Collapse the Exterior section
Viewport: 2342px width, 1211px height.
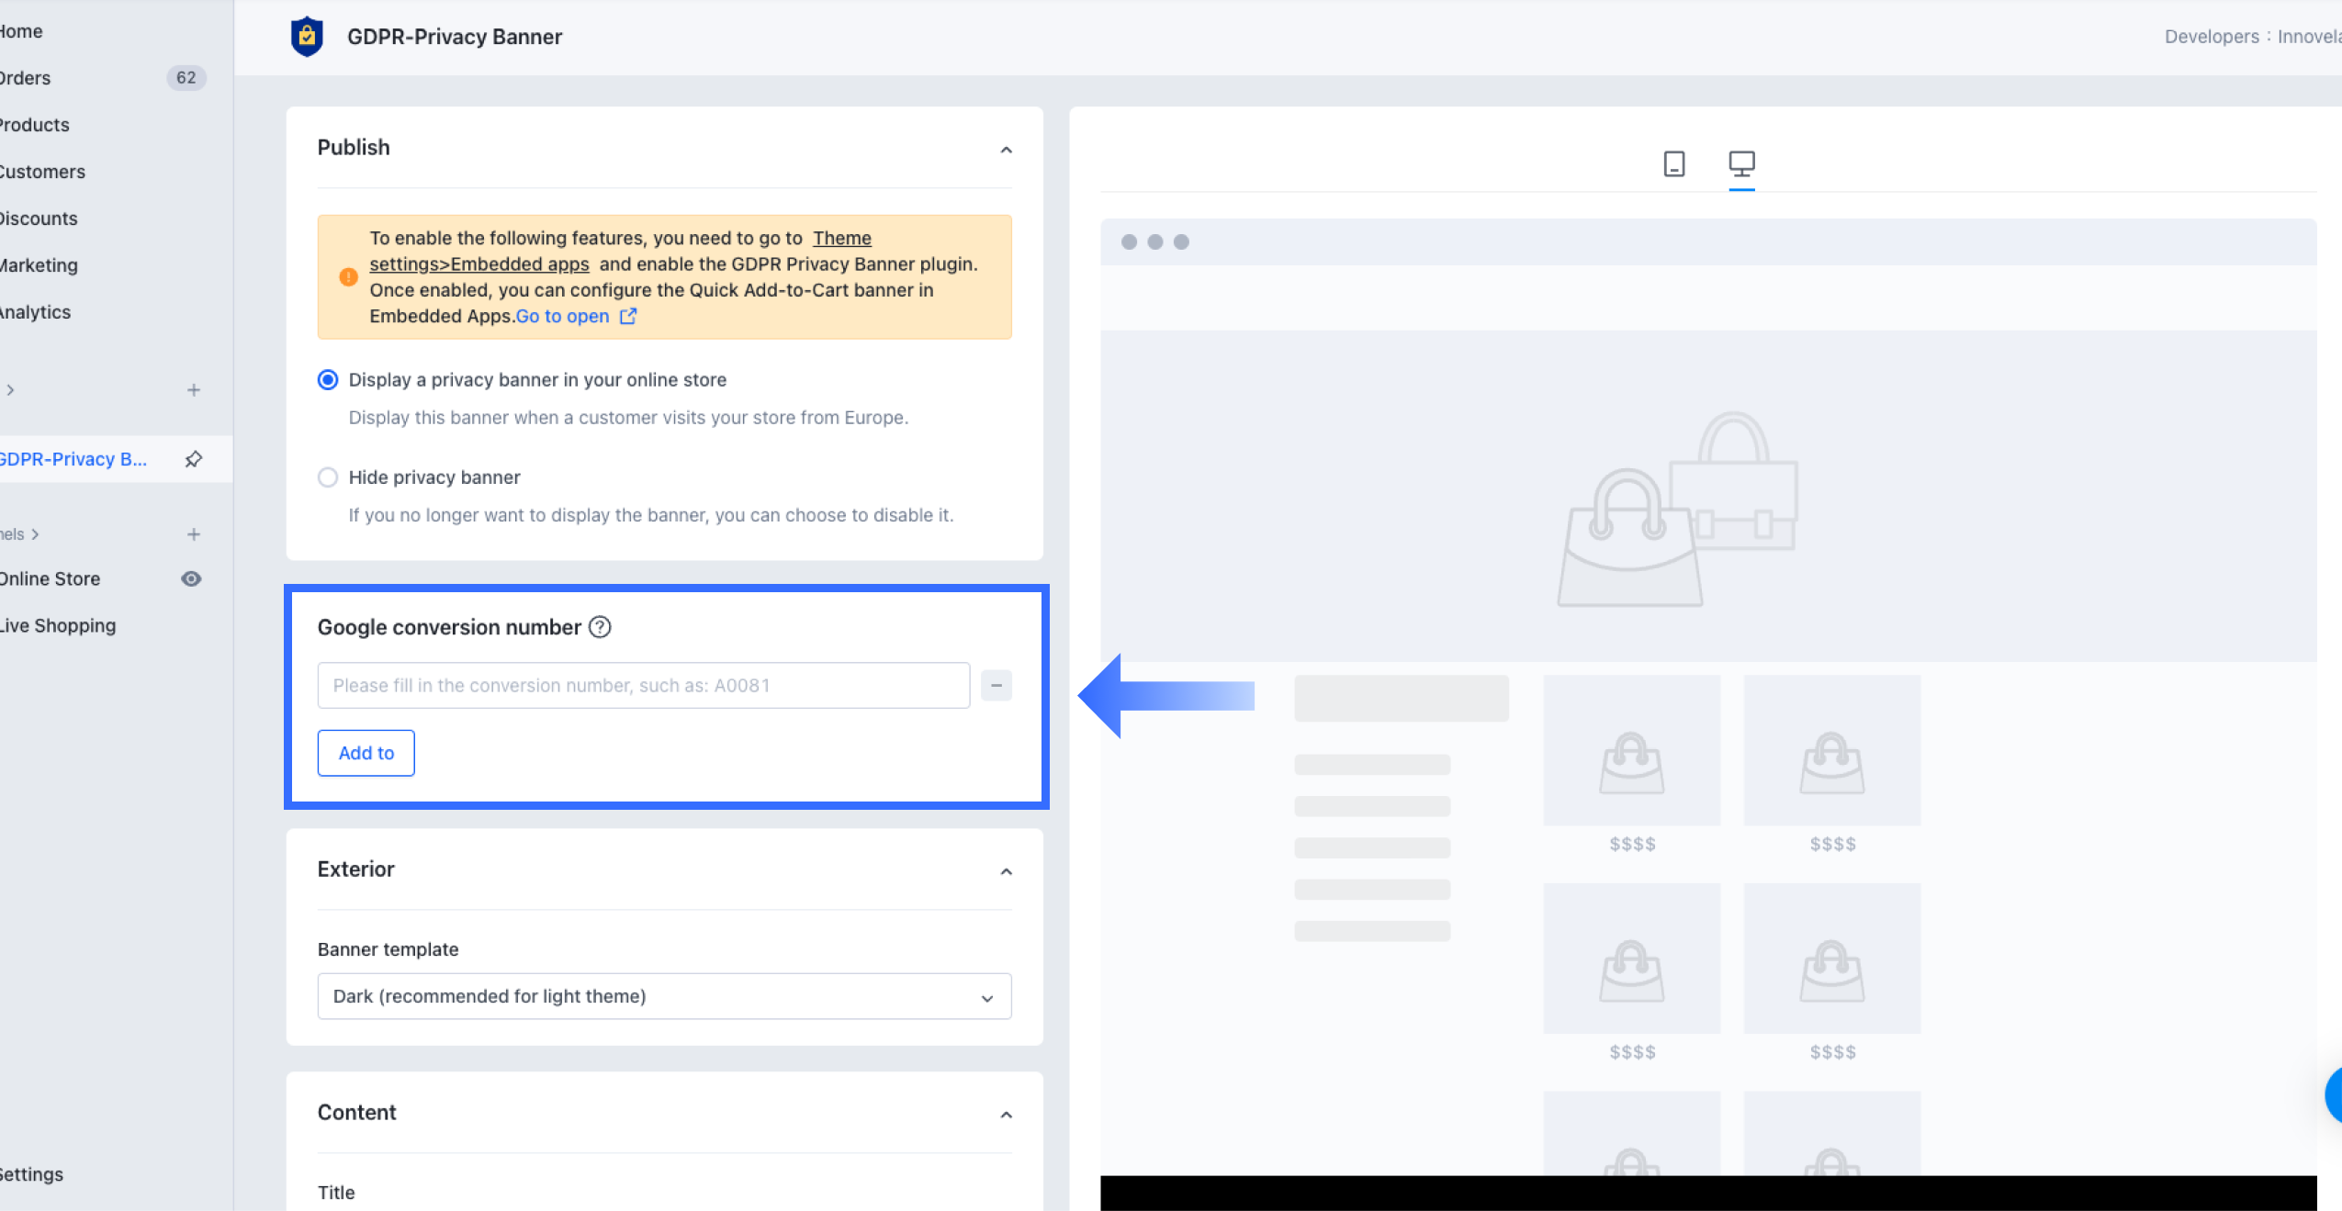click(x=1006, y=871)
